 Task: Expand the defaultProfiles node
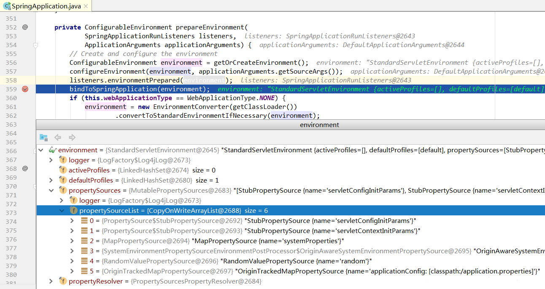(51, 180)
